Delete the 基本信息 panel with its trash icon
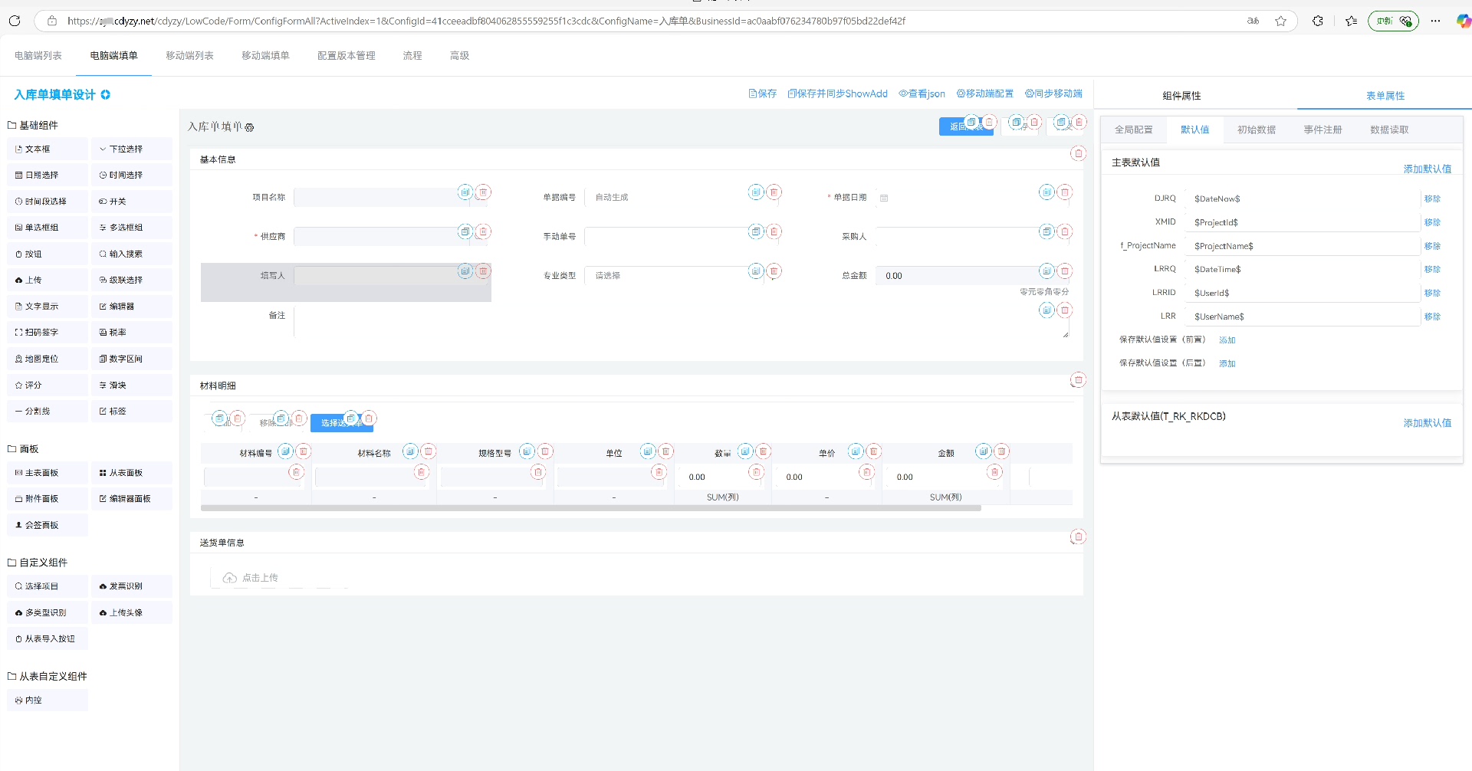The height and width of the screenshot is (771, 1472). pyautogui.click(x=1078, y=153)
